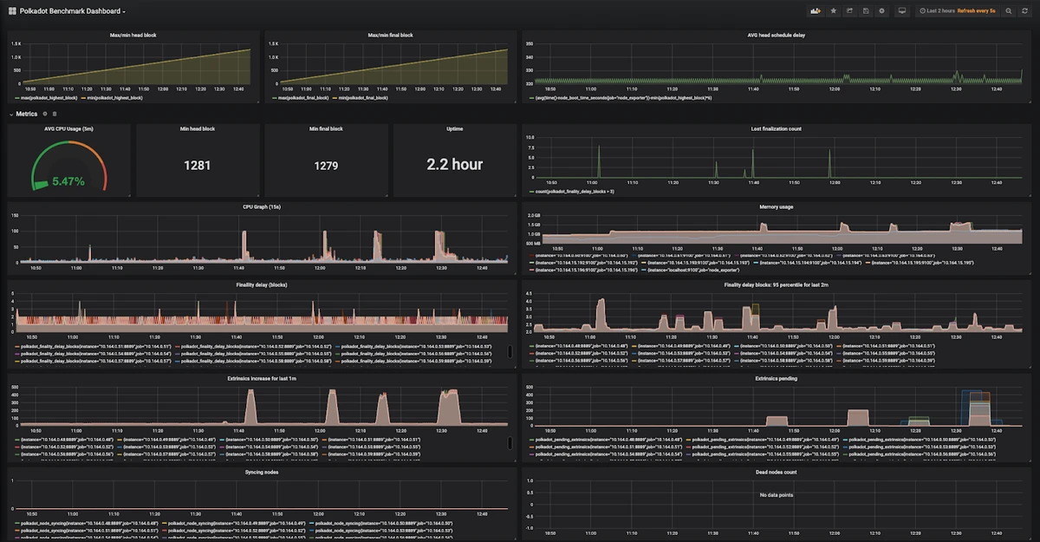Open dashboard settings gear in top bar
The image size is (1040, 542).
(x=881, y=11)
